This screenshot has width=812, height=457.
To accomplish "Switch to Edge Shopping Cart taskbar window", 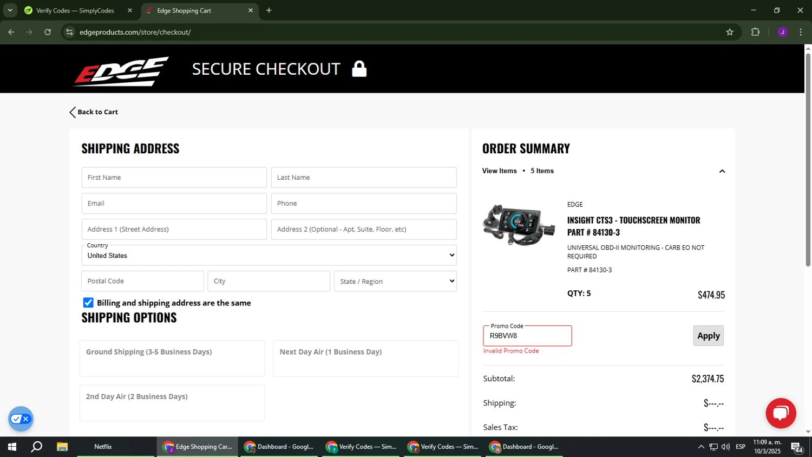I will [x=198, y=447].
